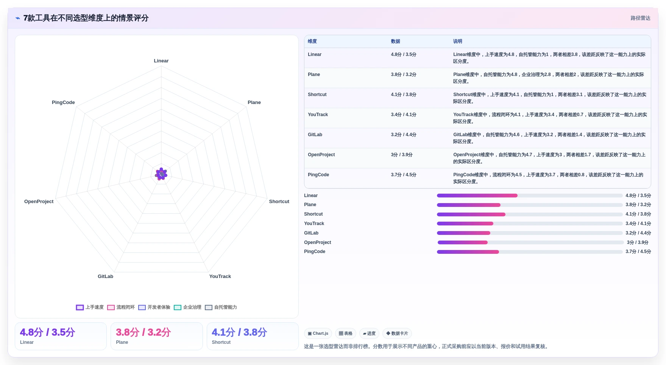Click the Linear axis label on radar
The width and height of the screenshot is (666, 365).
(161, 61)
